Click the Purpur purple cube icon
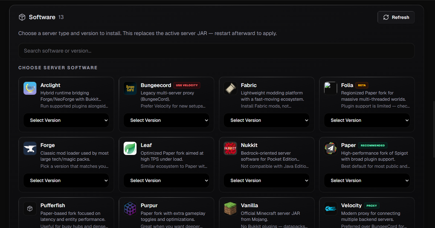This screenshot has height=228, width=435. 130,209
